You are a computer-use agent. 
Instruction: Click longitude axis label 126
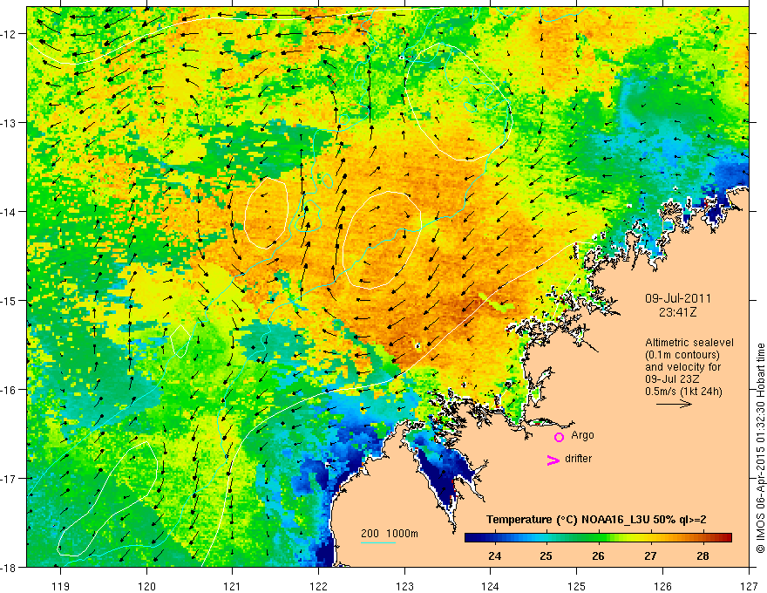tap(662, 586)
